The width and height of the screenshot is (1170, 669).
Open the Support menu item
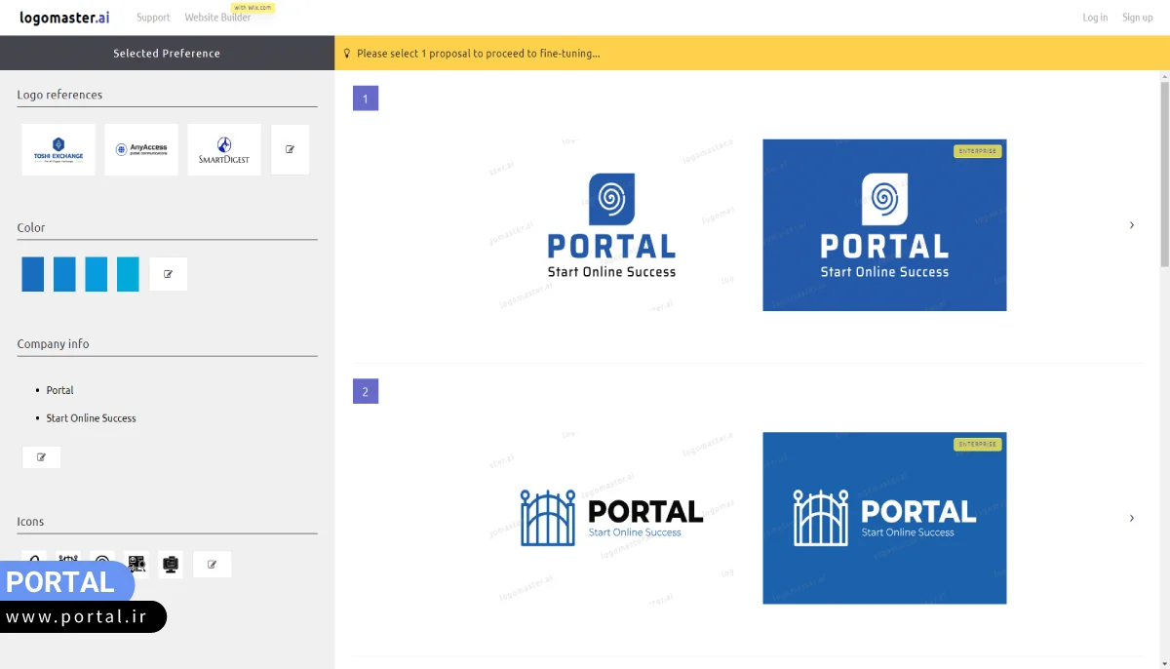coord(153,18)
